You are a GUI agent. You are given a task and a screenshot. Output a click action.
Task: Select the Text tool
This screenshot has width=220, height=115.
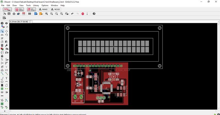[x=6, y=78]
